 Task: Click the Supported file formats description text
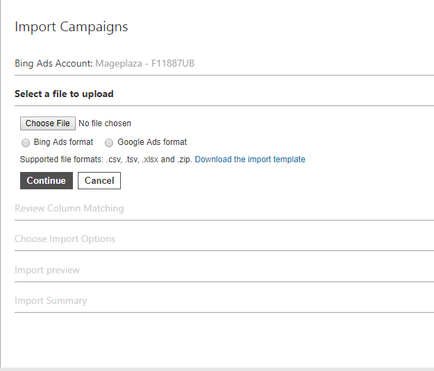(x=106, y=159)
